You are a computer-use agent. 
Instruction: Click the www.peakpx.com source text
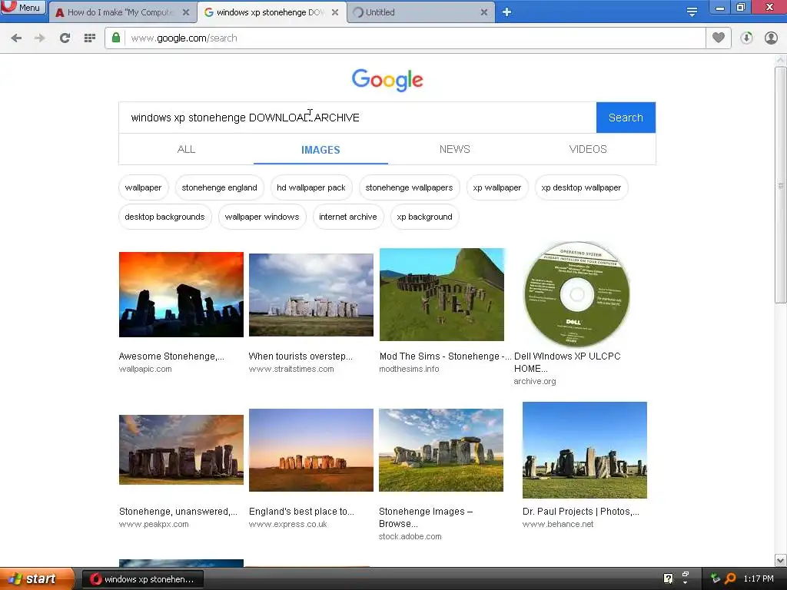154,524
